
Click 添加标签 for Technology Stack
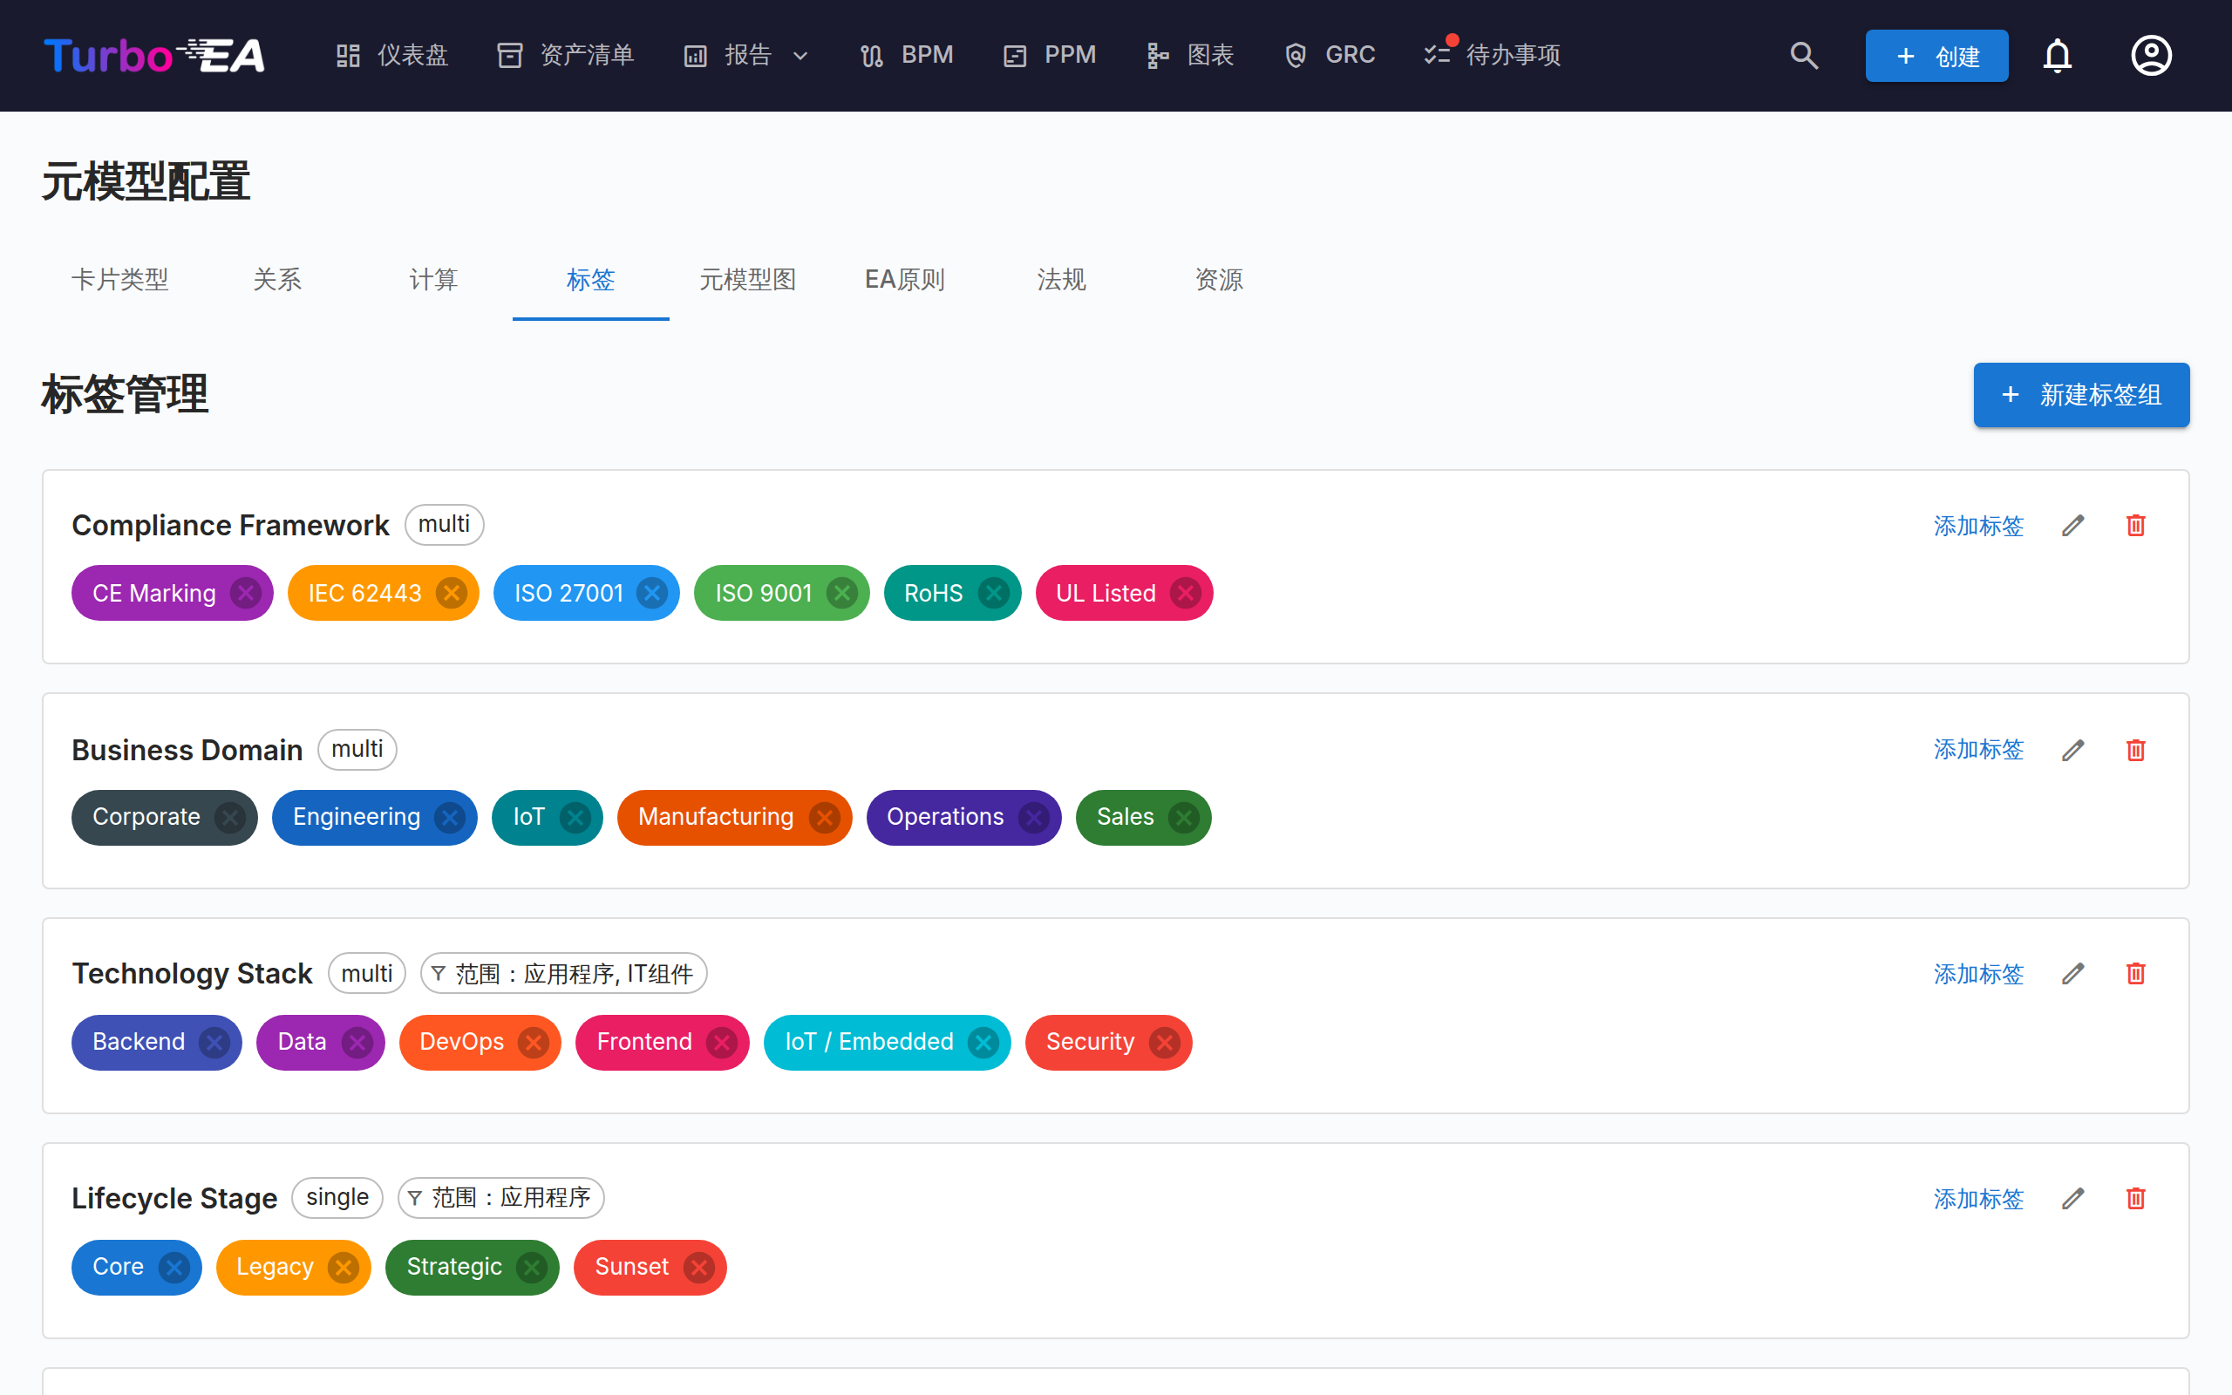(1978, 973)
